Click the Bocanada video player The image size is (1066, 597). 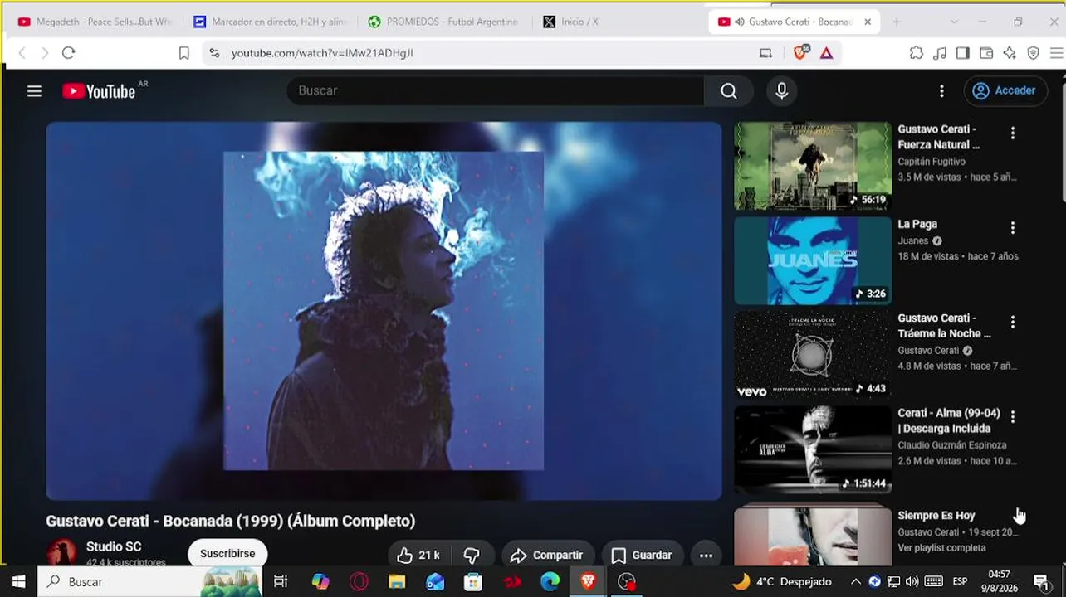(384, 311)
